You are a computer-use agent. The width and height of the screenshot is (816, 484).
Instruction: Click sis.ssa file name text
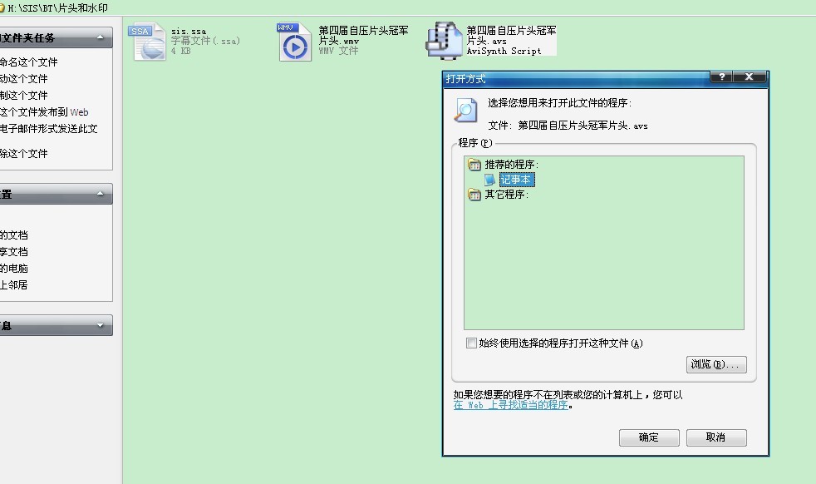[x=189, y=32]
